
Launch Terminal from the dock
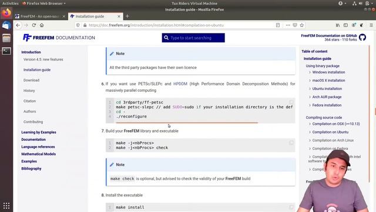6,51
